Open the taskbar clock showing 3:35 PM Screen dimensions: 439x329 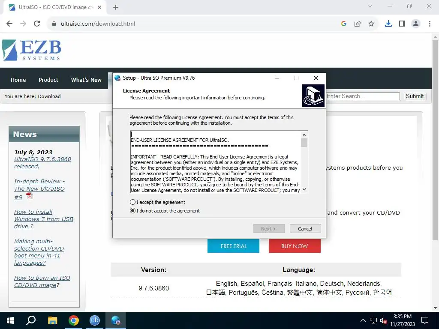point(403,320)
